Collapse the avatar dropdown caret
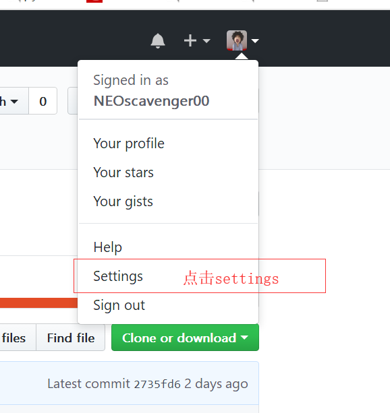390x413 pixels. tap(255, 41)
